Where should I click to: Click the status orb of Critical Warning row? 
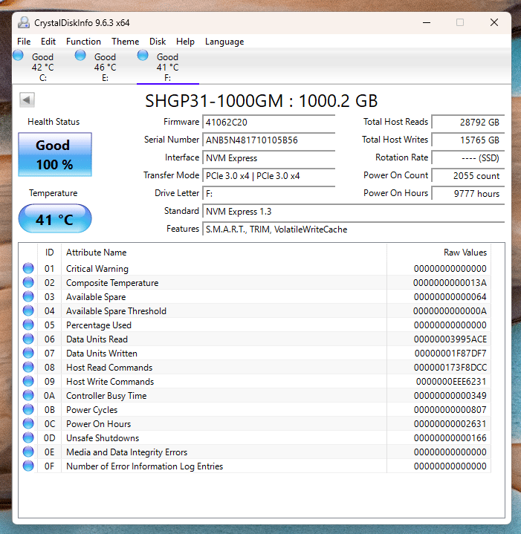(x=28, y=268)
